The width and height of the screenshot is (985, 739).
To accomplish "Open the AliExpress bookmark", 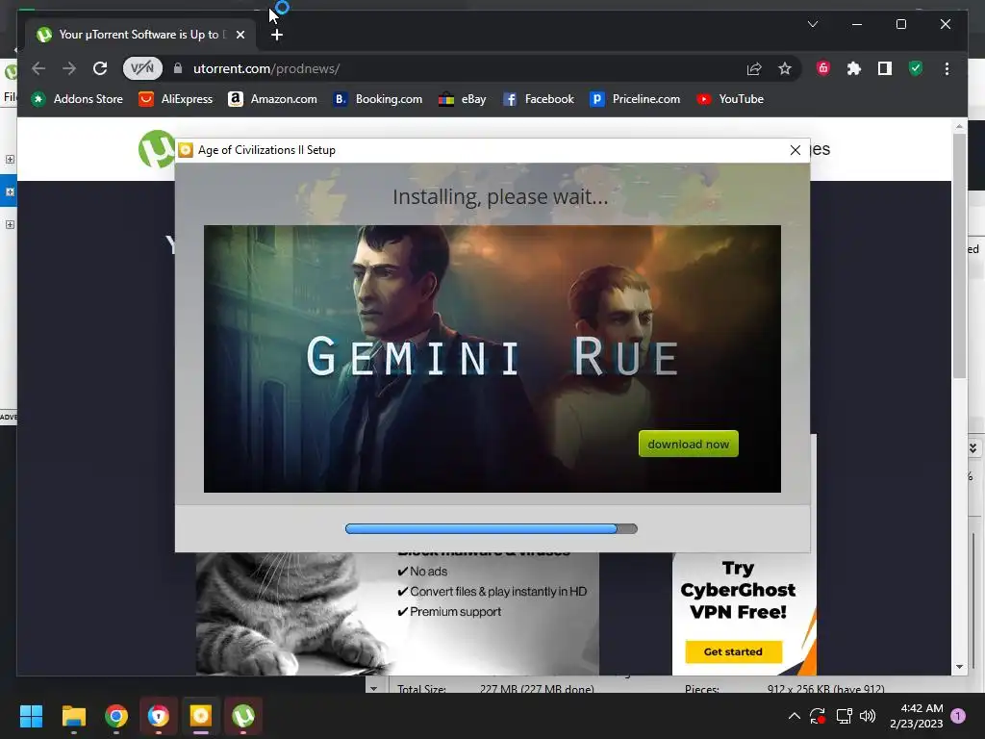I will tap(176, 99).
